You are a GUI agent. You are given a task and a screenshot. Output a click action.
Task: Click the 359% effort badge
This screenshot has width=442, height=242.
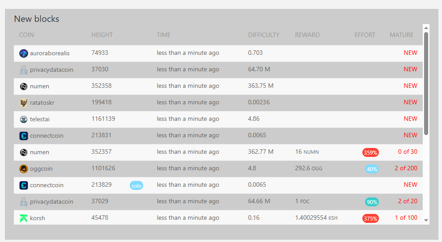click(370, 152)
